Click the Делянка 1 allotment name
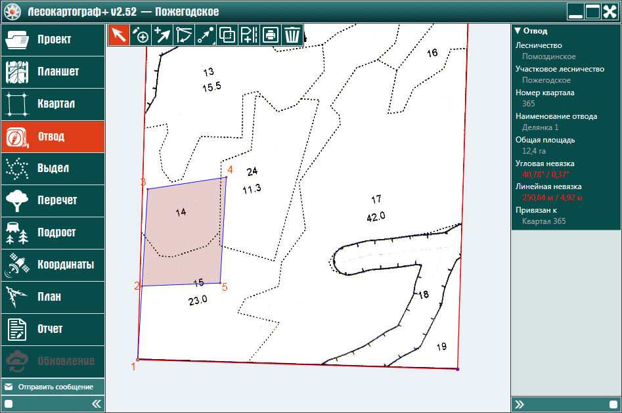This screenshot has width=622, height=413. pyautogui.click(x=541, y=127)
